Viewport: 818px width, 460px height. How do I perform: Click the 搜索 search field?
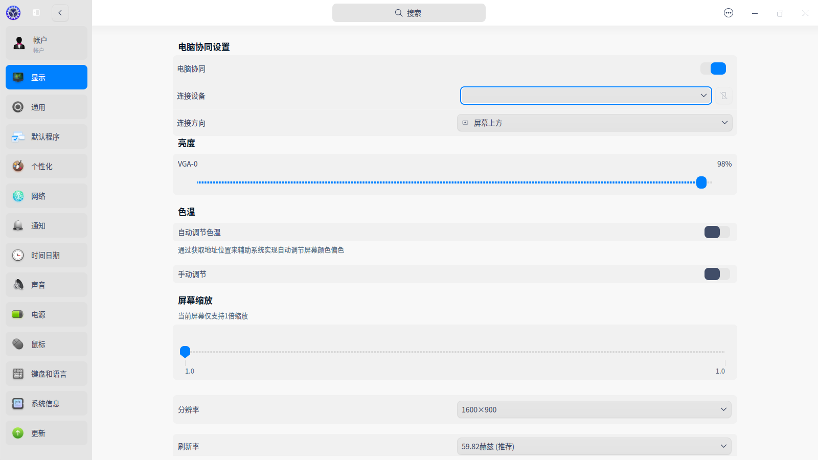409,13
